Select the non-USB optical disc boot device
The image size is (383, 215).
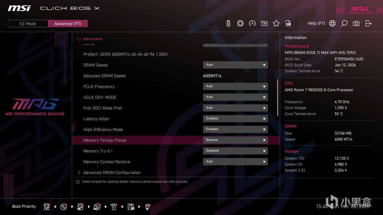click(63, 207)
